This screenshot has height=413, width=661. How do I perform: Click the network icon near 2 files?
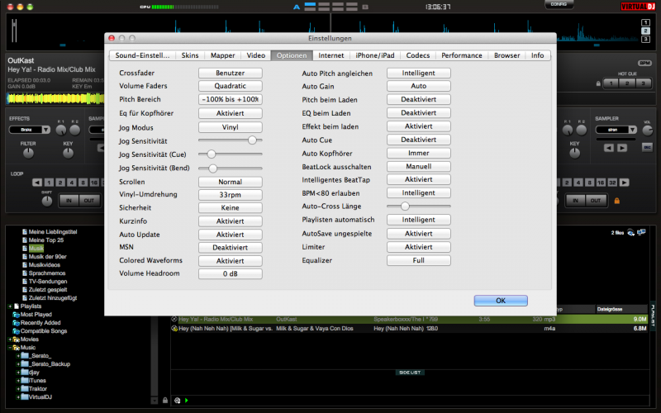pos(630,233)
